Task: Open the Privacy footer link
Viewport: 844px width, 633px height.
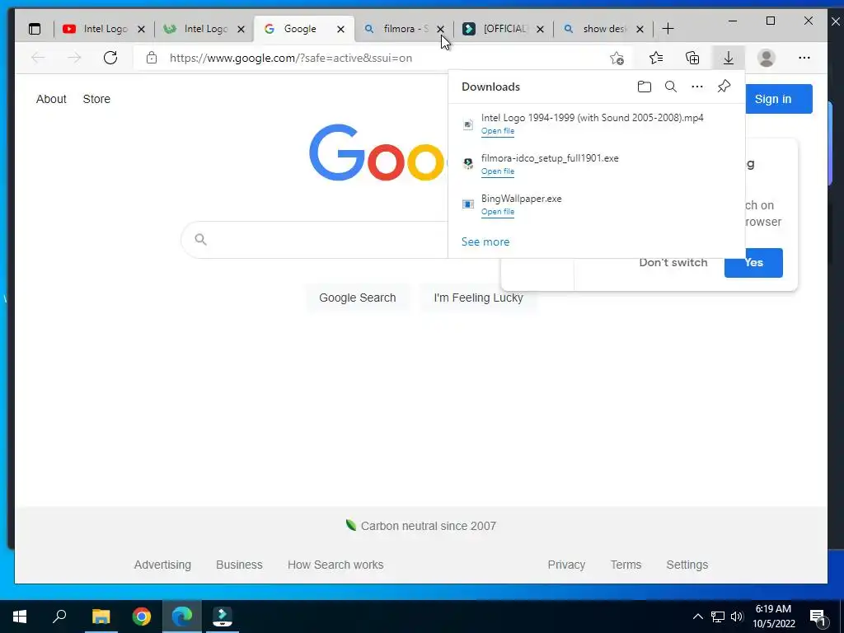Action: (566, 565)
